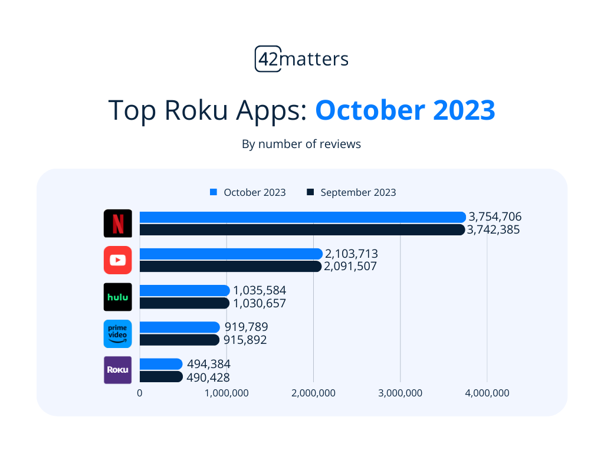Click the Roku app icon
This screenshot has width=604, height=453.
pos(118,370)
